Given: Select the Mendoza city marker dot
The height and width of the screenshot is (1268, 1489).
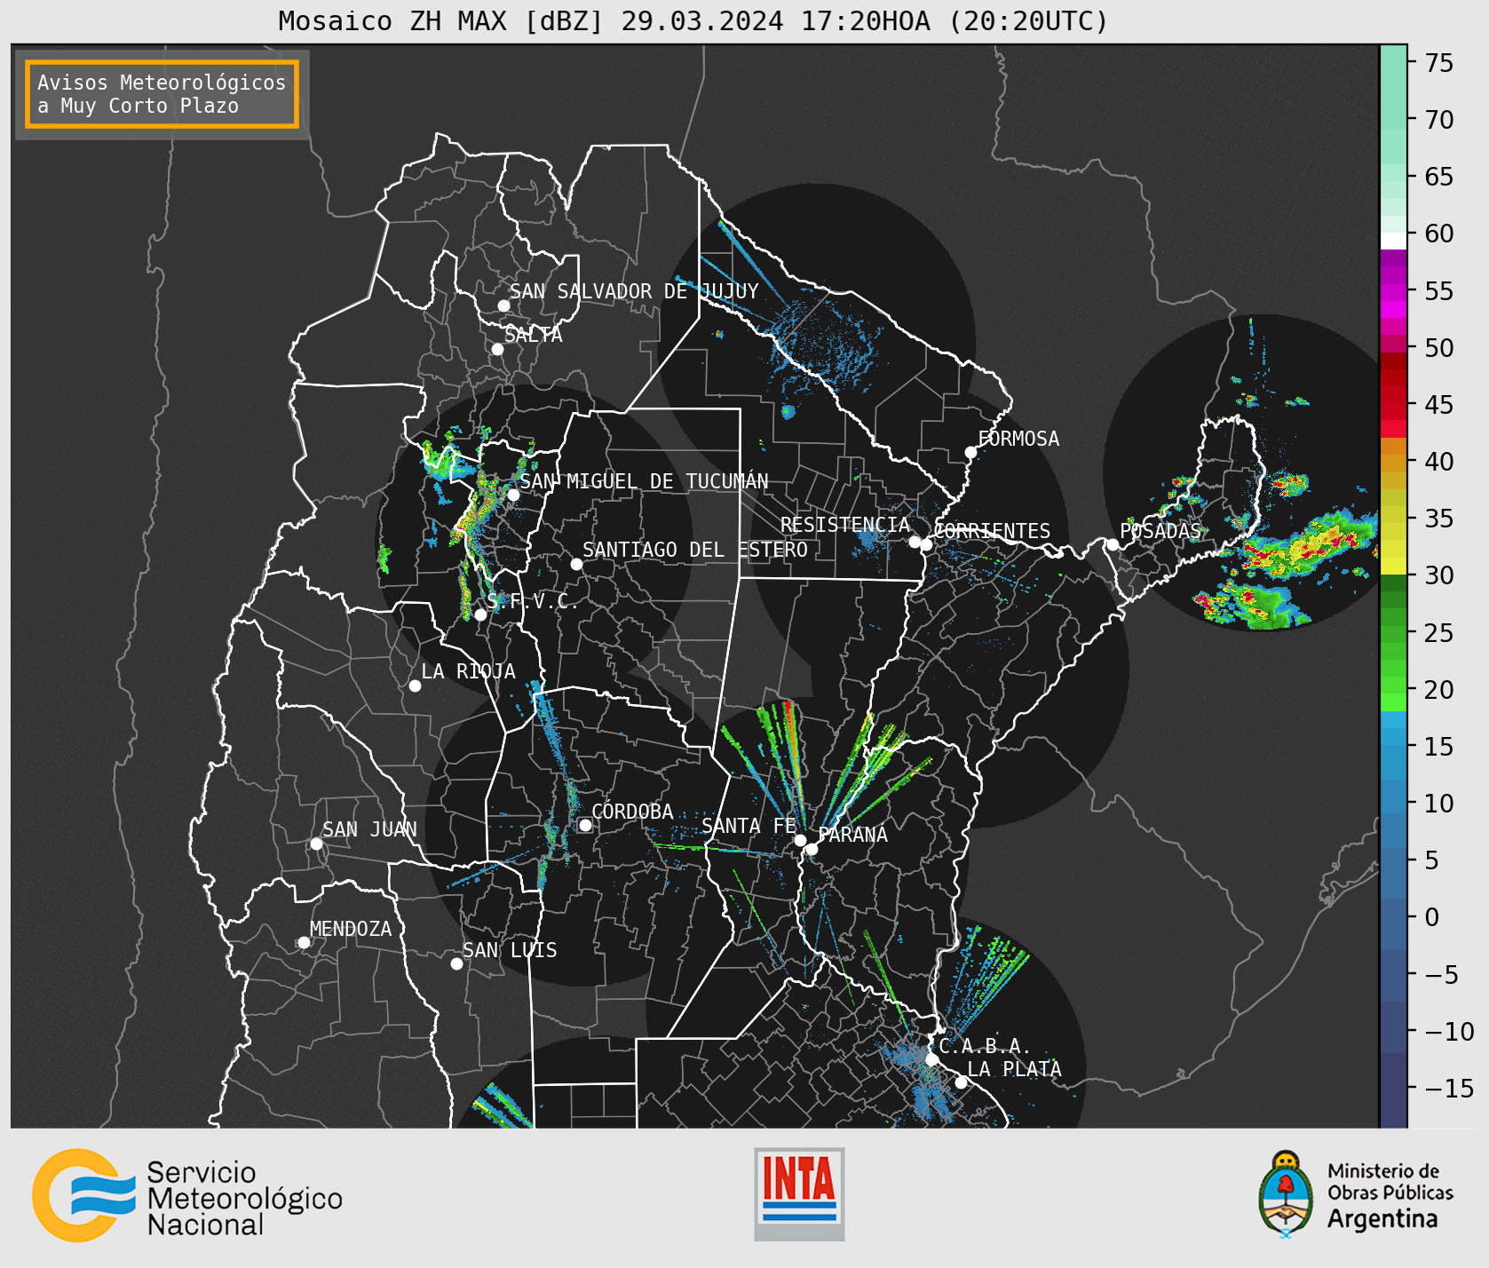Looking at the screenshot, I should (x=304, y=942).
